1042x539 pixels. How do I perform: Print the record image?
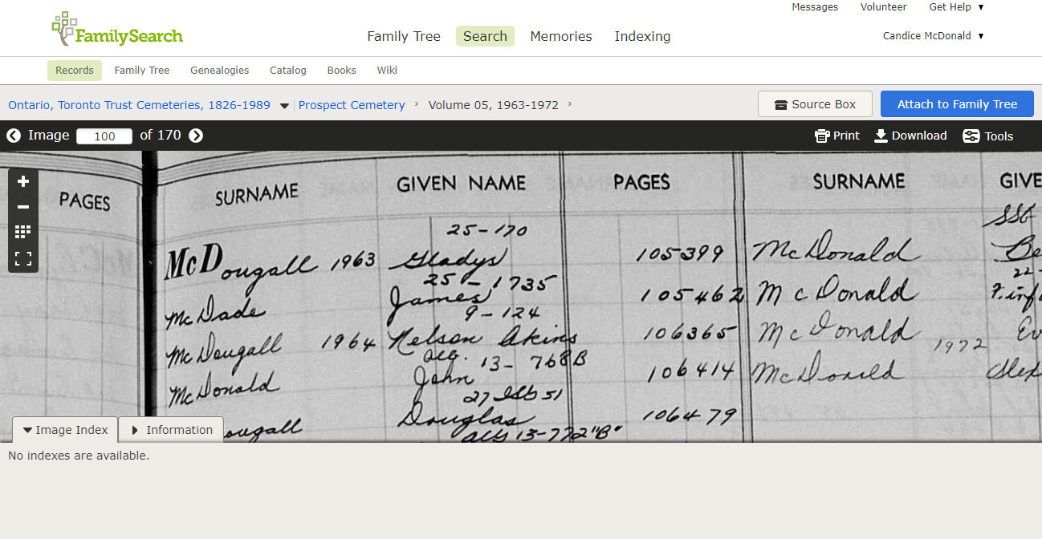836,136
